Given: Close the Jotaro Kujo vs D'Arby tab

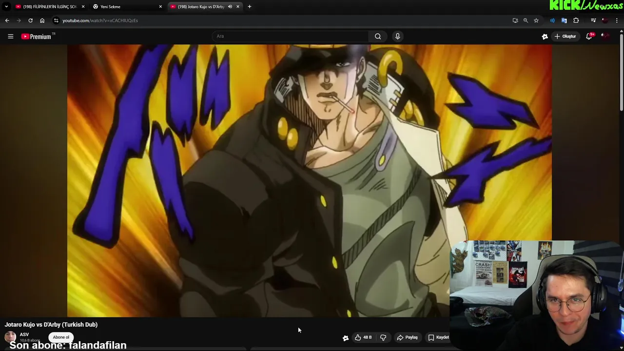Looking at the screenshot, I should (238, 7).
